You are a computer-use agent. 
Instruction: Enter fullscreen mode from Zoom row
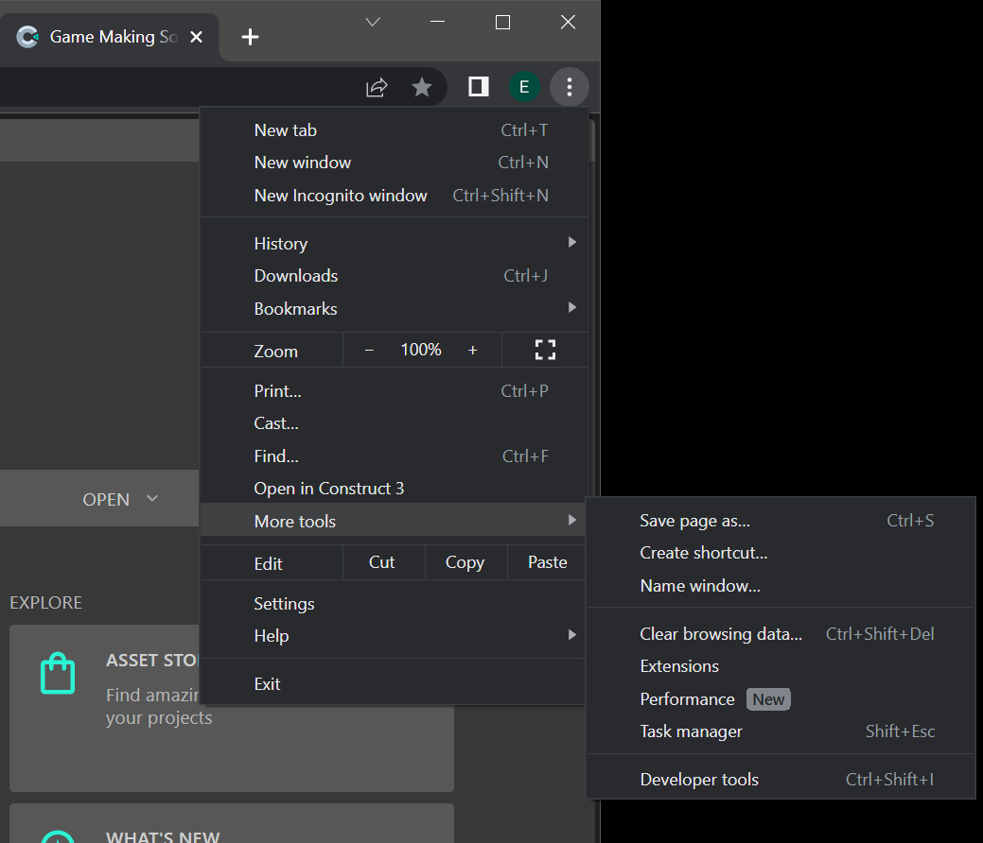[x=545, y=350]
